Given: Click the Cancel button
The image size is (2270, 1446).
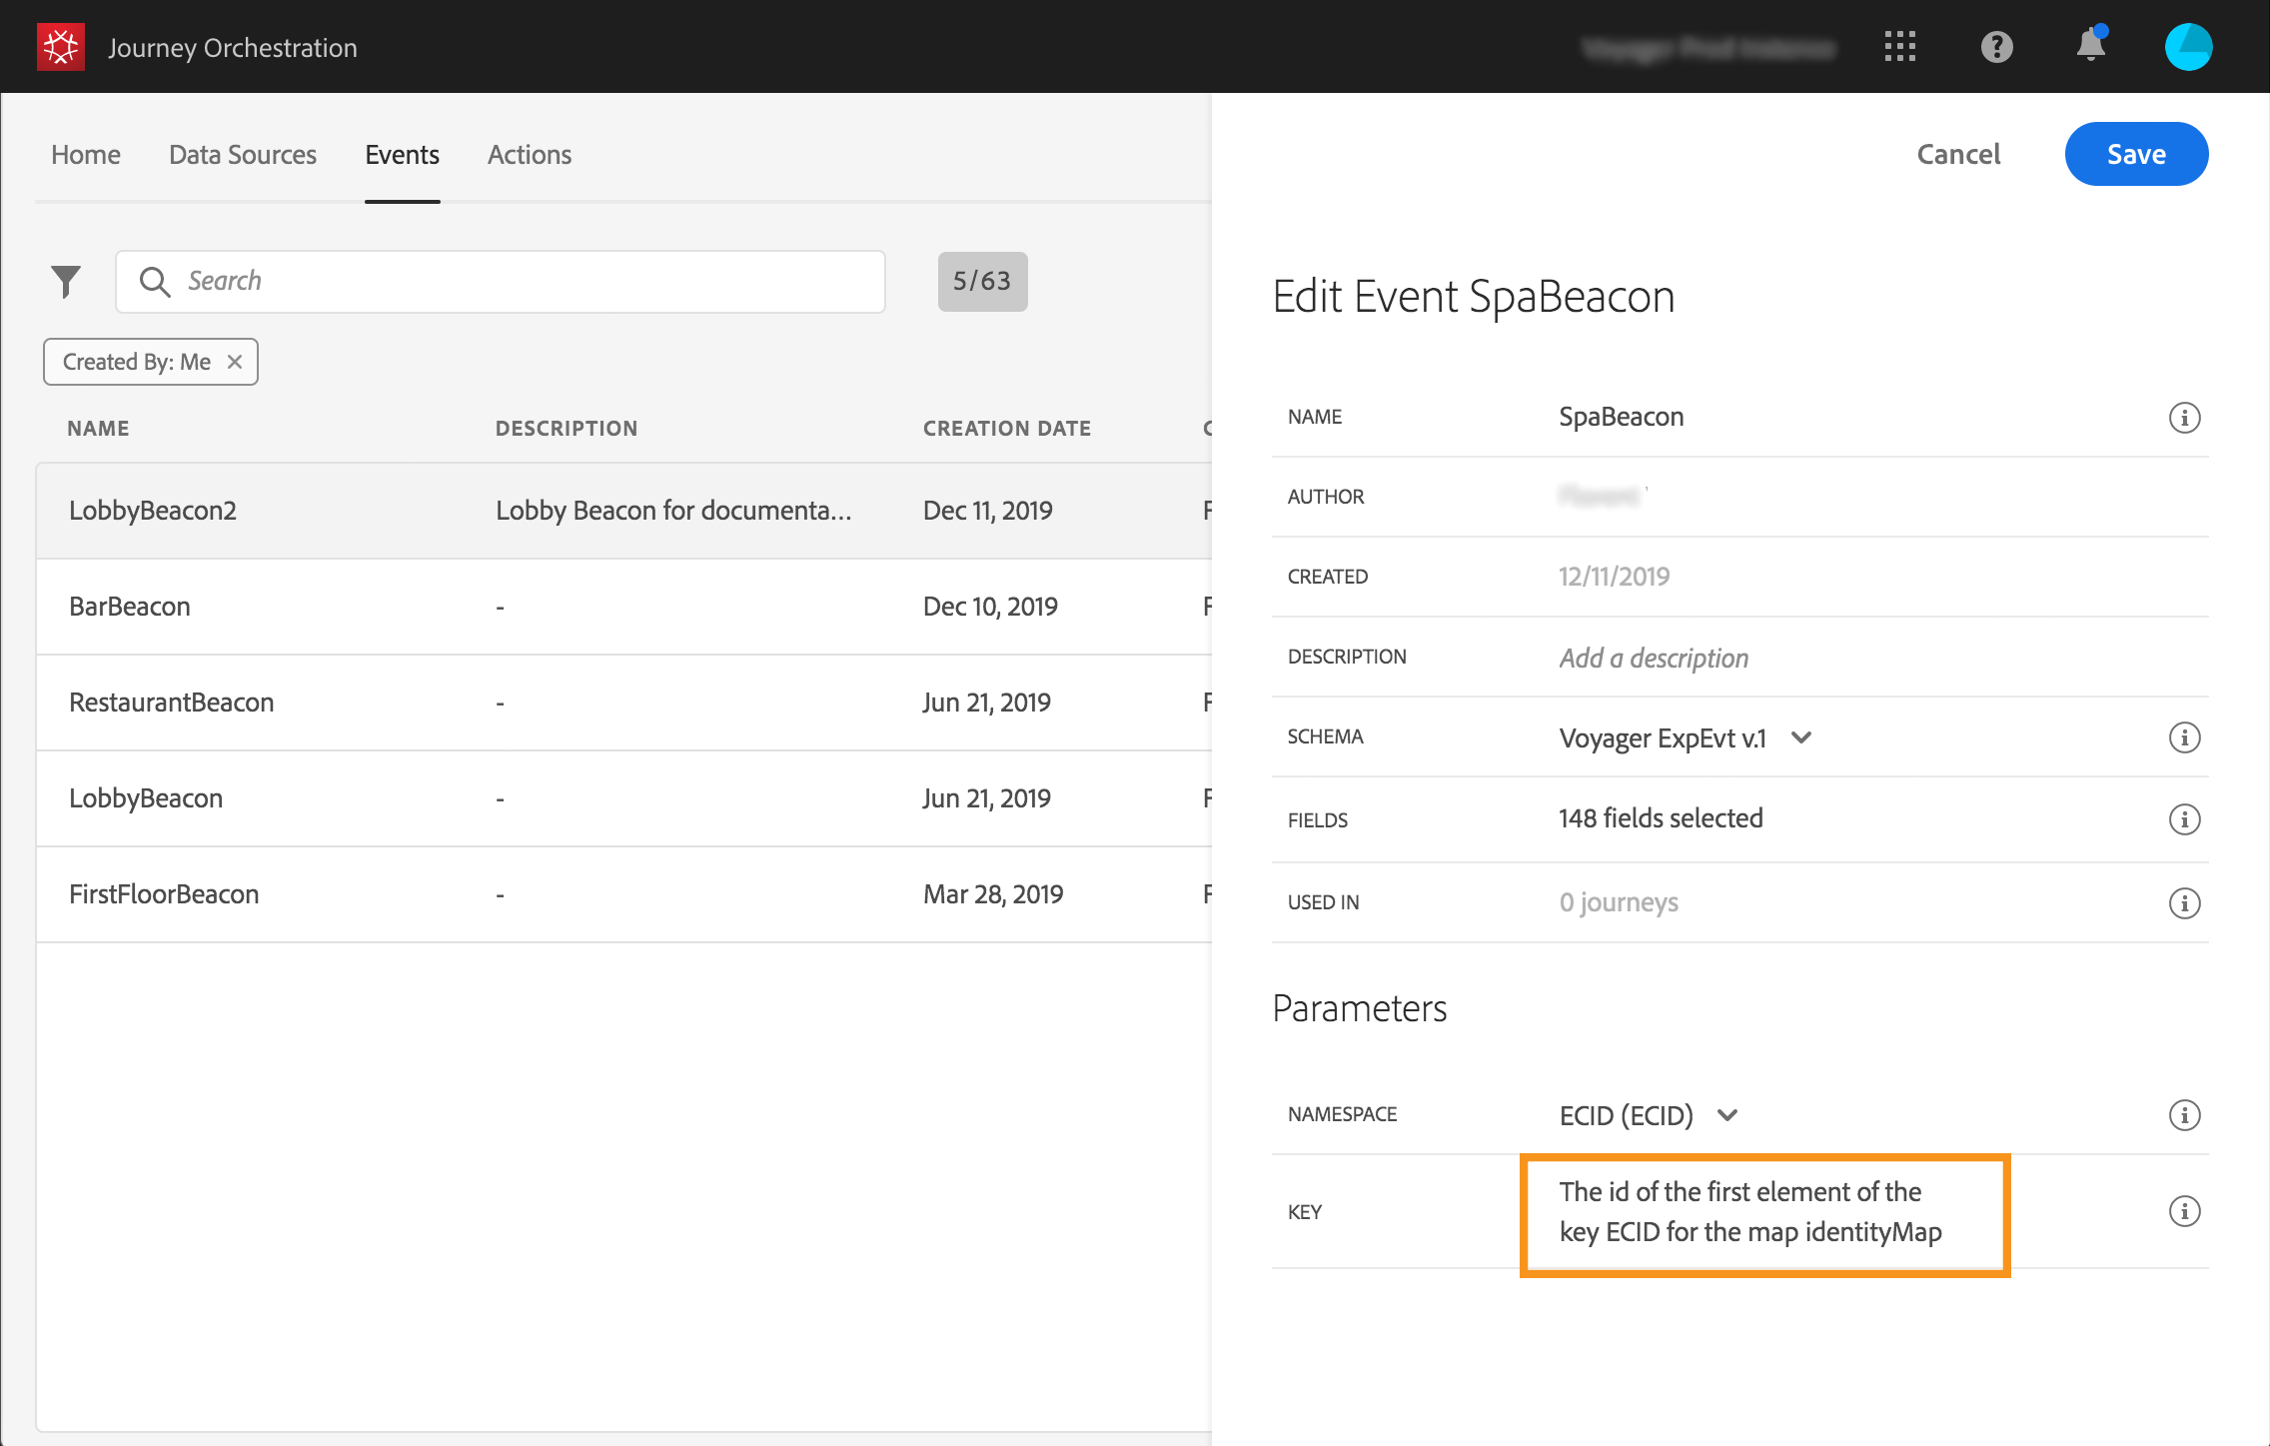Looking at the screenshot, I should point(1958,154).
